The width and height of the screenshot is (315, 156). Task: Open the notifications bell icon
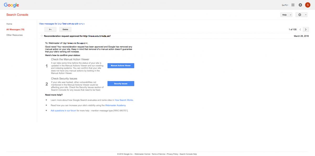300,5
